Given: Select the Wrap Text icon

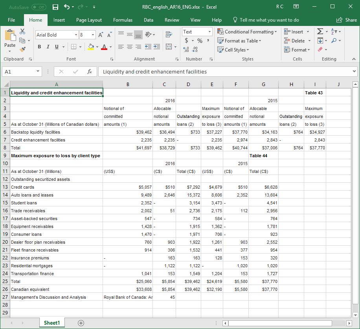Looking at the screenshot, I should [169, 35].
